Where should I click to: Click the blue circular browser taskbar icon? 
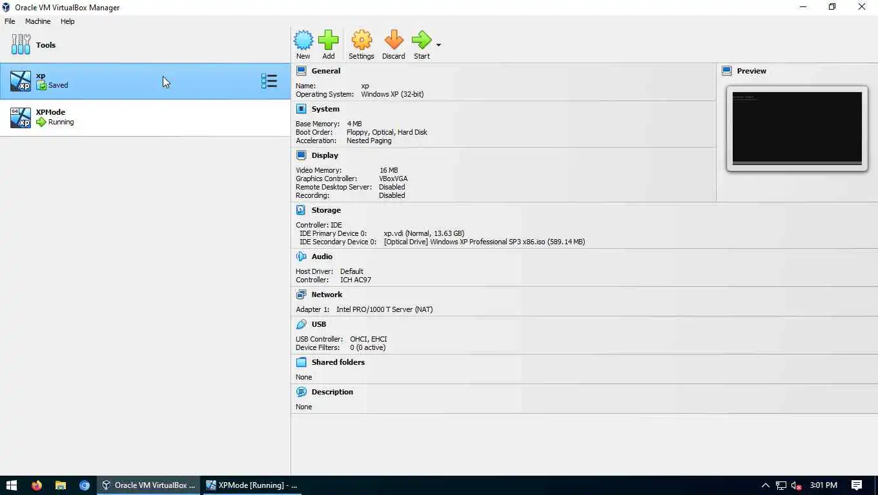[85, 485]
